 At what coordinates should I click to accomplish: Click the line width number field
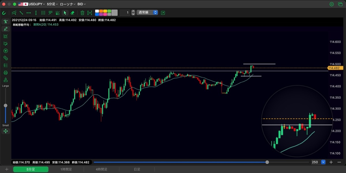125,13
